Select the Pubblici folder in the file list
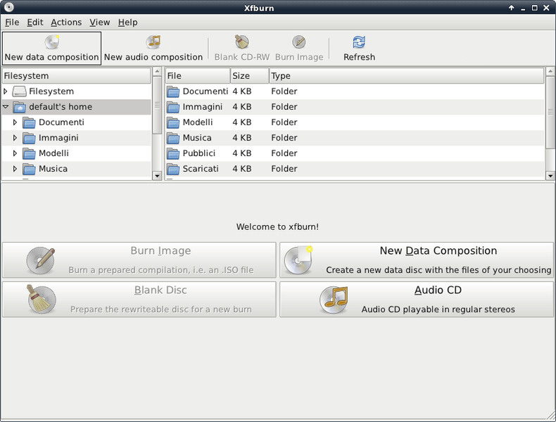Viewport: 556px width, 422px height. pyautogui.click(x=355, y=153)
